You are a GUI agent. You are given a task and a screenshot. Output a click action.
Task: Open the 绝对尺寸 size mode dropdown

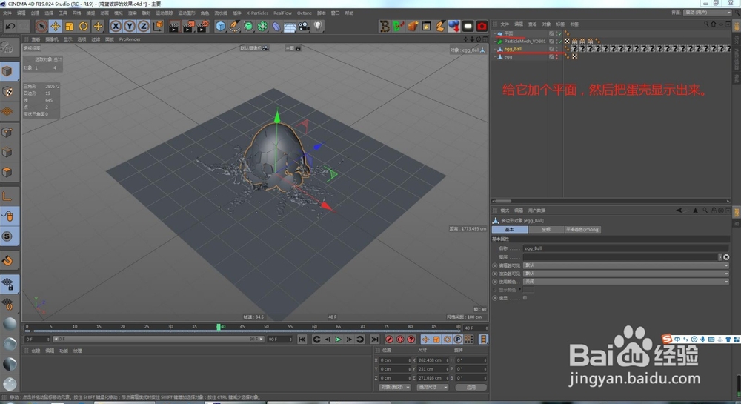pyautogui.click(x=433, y=388)
